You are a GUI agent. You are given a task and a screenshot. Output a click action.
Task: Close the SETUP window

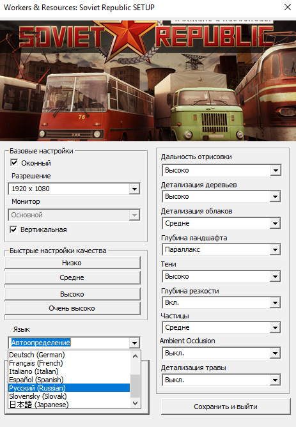pos(288,8)
